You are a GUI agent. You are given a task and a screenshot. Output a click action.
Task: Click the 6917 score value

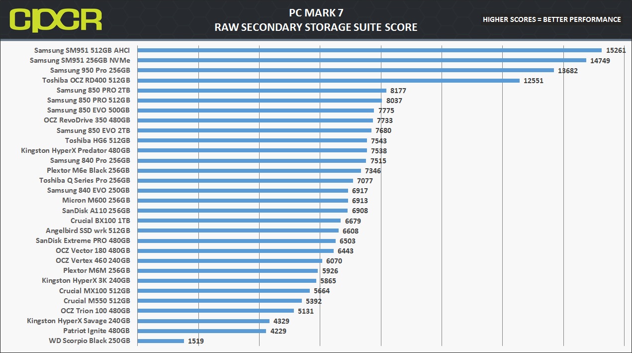[360, 191]
